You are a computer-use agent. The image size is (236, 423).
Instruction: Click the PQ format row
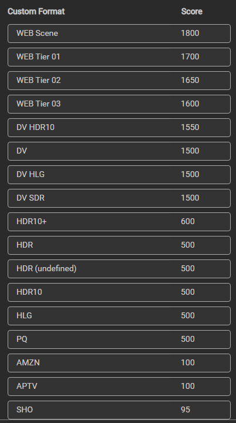click(x=119, y=339)
